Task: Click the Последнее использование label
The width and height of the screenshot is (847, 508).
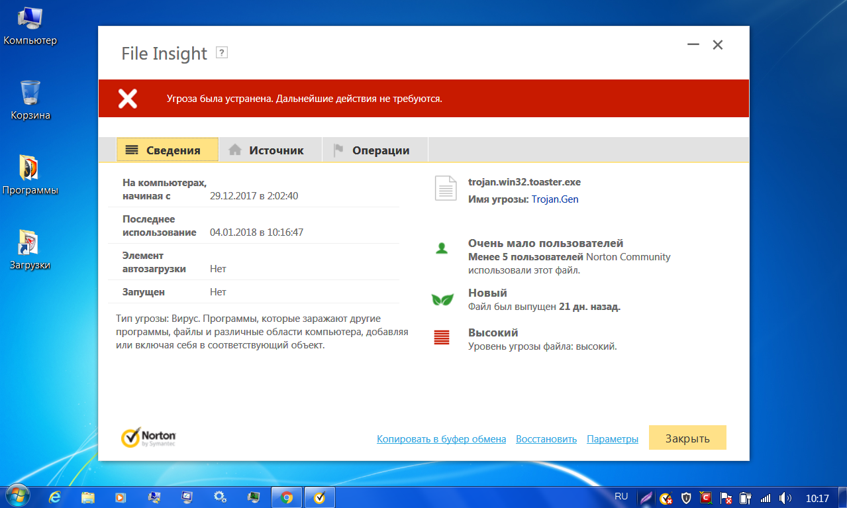Action: [x=160, y=225]
